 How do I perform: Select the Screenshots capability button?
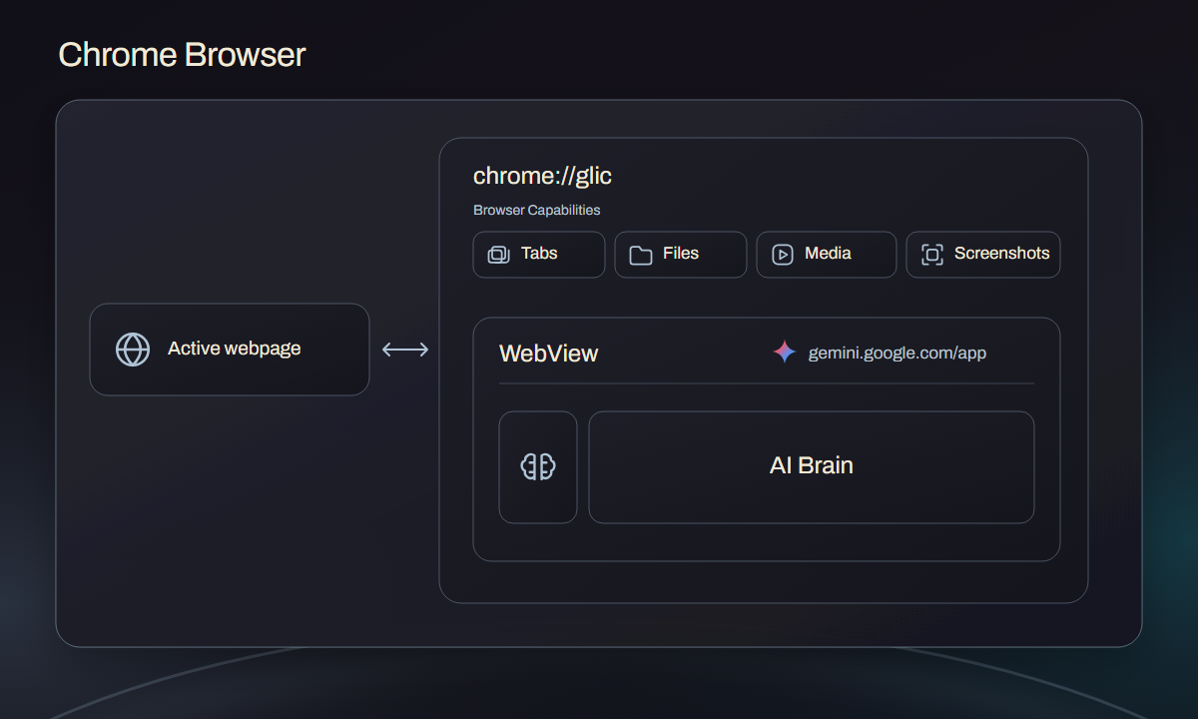click(983, 255)
